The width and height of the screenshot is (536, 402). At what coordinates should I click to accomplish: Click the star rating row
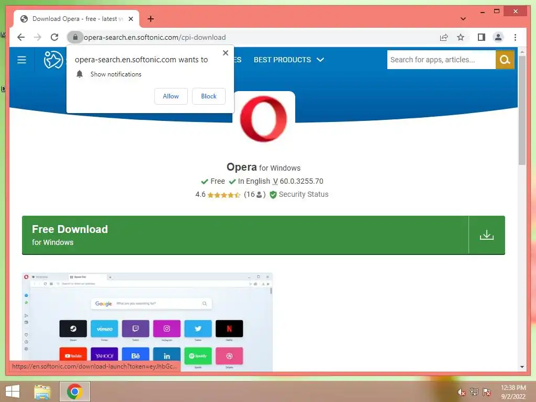pyautogui.click(x=224, y=195)
